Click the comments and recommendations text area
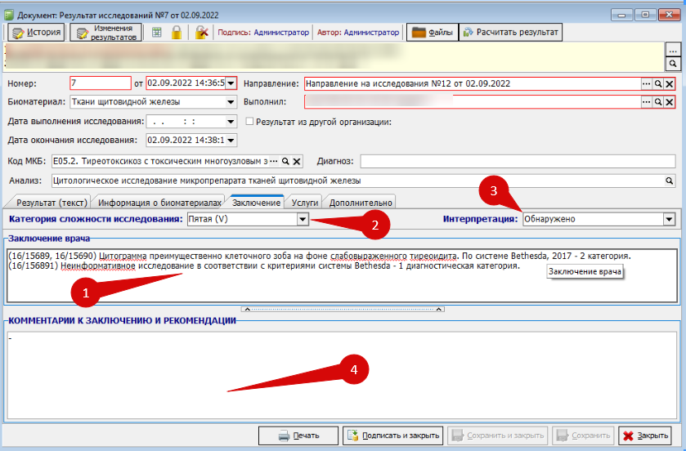The height and width of the screenshot is (451, 686). 342,376
